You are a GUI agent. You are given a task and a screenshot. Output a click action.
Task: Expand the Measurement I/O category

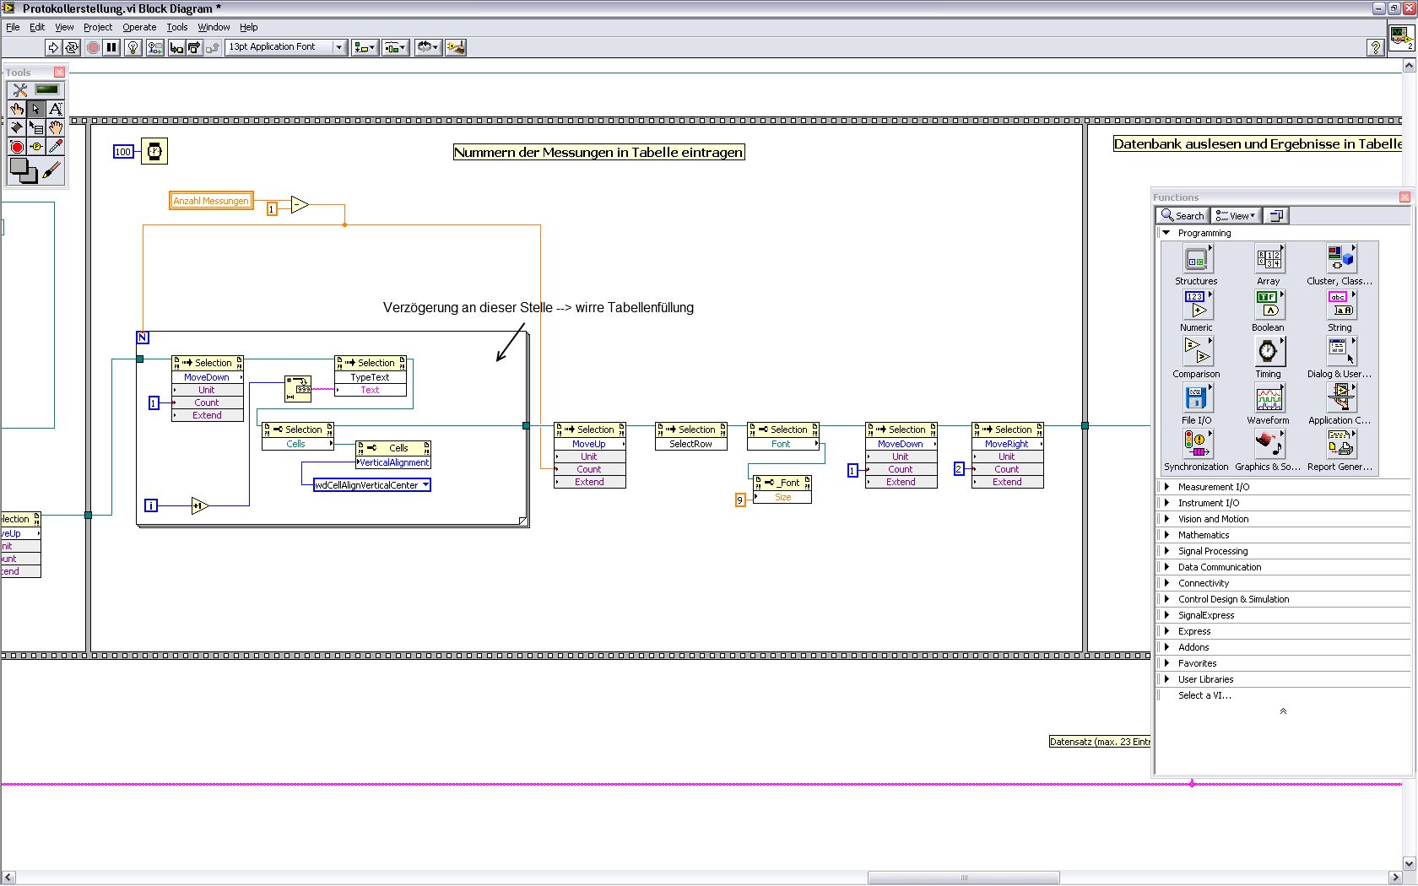click(1213, 487)
